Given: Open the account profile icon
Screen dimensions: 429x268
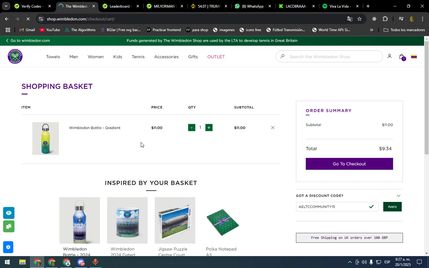Looking at the screenshot, I should (x=389, y=56).
